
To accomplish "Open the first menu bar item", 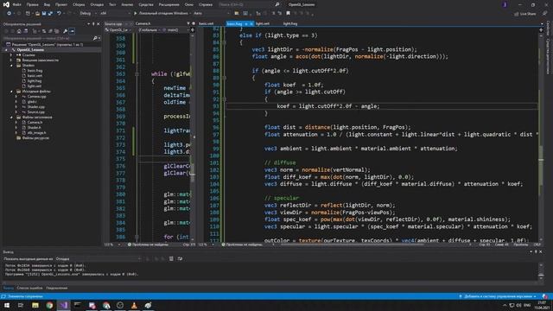I will point(17,4).
